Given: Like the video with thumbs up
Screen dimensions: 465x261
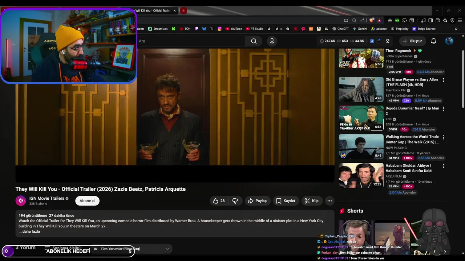Looking at the screenshot, I should tap(219, 201).
